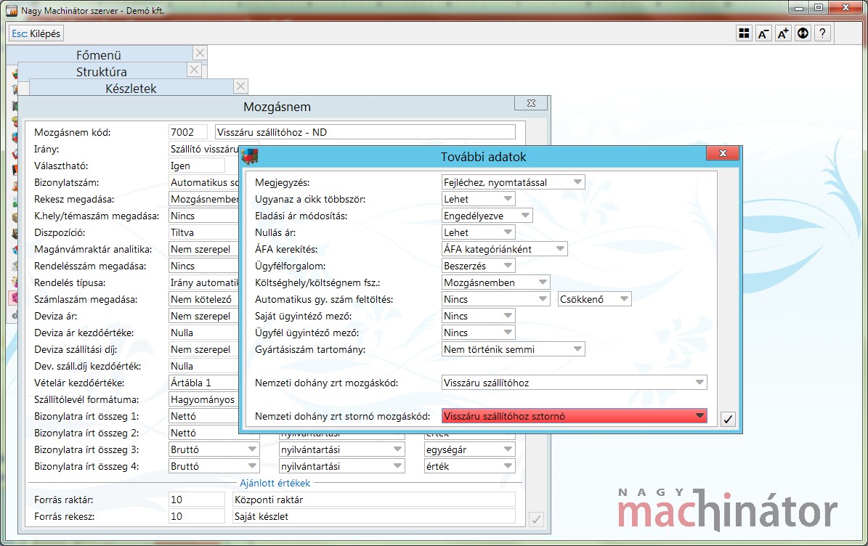Image resolution: width=868 pixels, height=546 pixels.
Task: Click Mozgásnem kód field 7002
Action: click(187, 132)
